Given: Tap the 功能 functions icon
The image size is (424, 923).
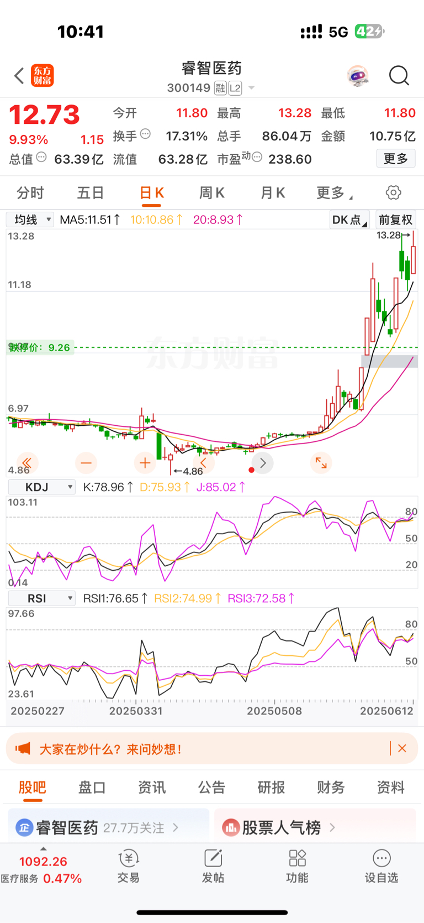Looking at the screenshot, I should coord(297,866).
